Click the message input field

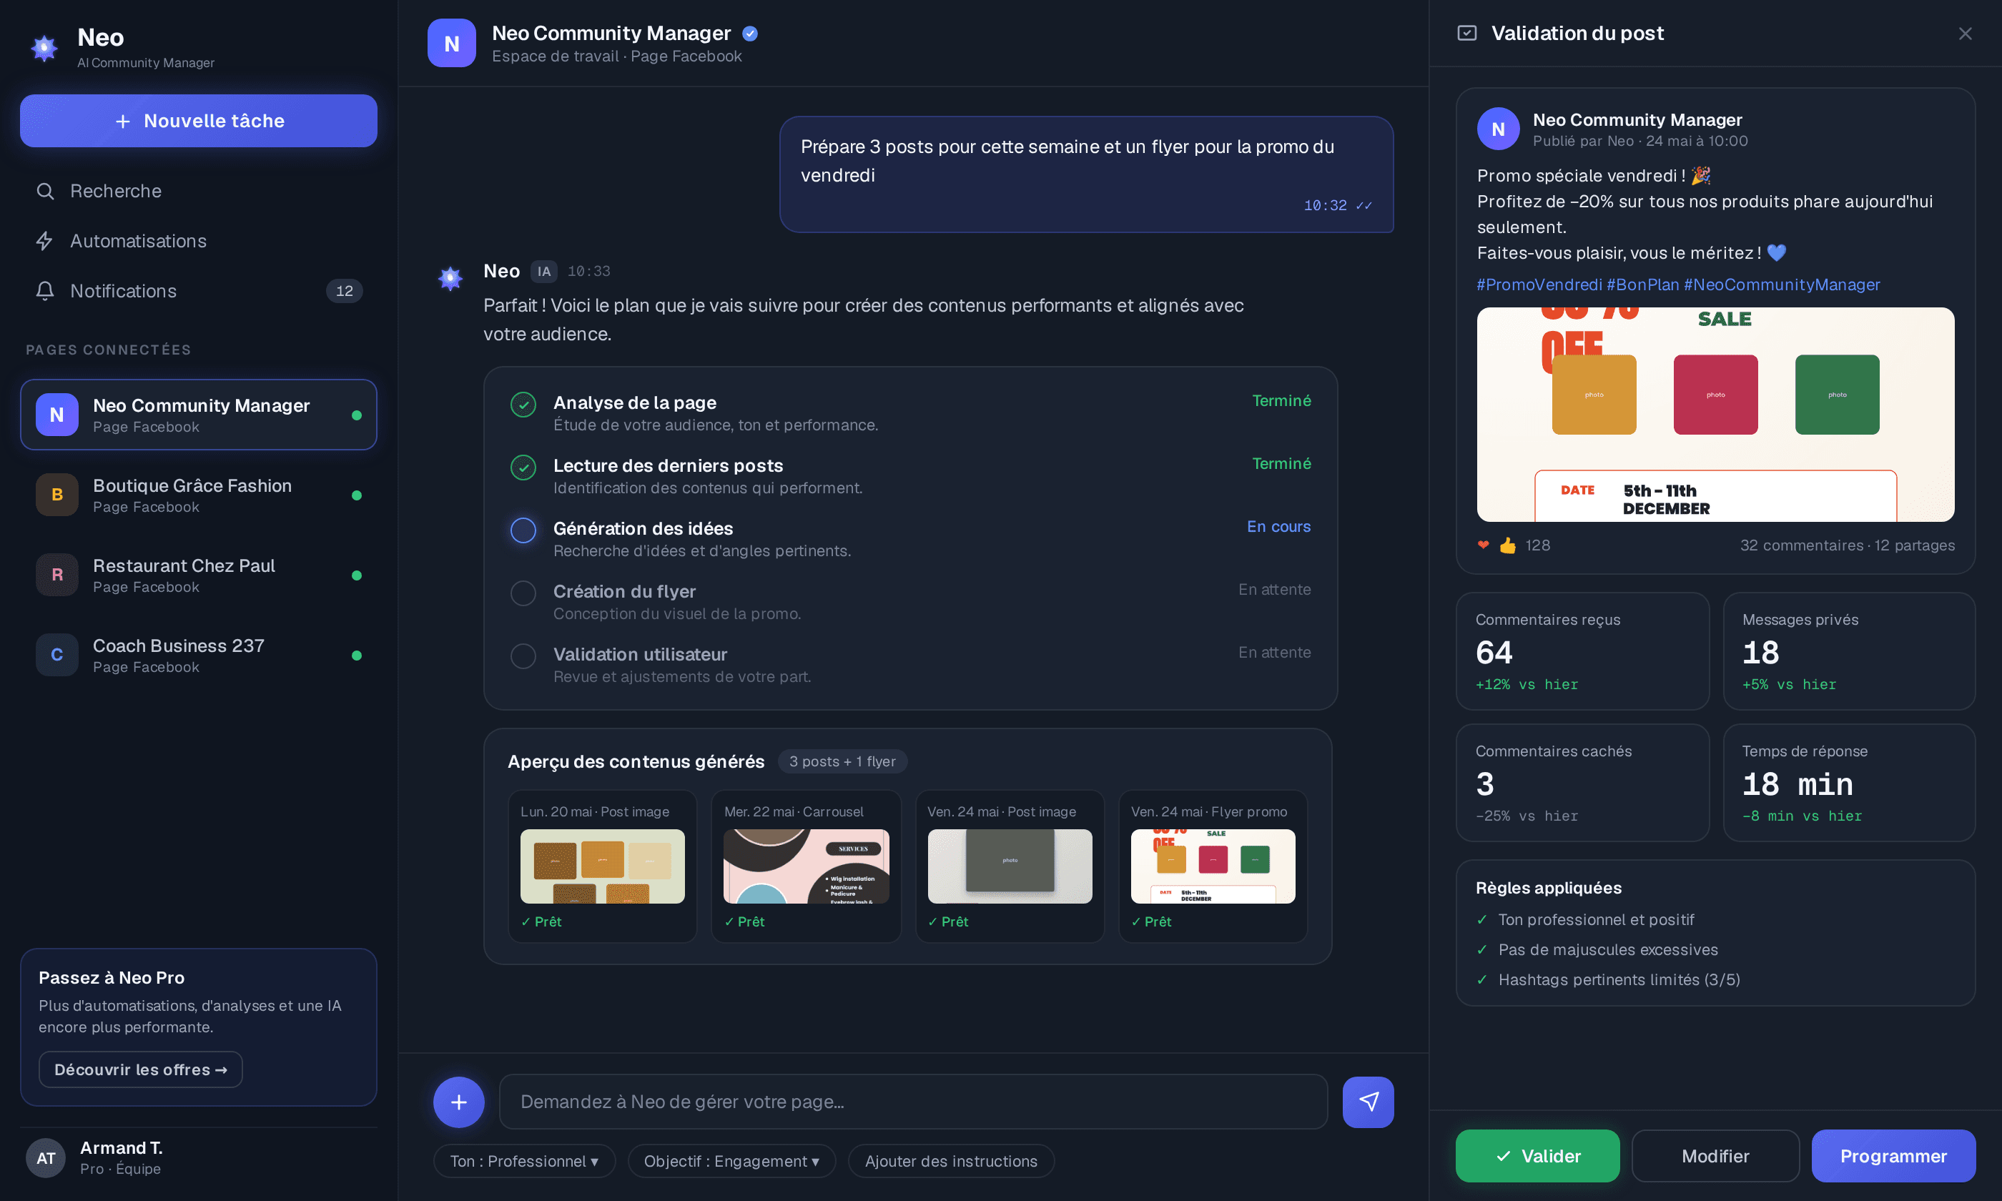click(914, 1102)
